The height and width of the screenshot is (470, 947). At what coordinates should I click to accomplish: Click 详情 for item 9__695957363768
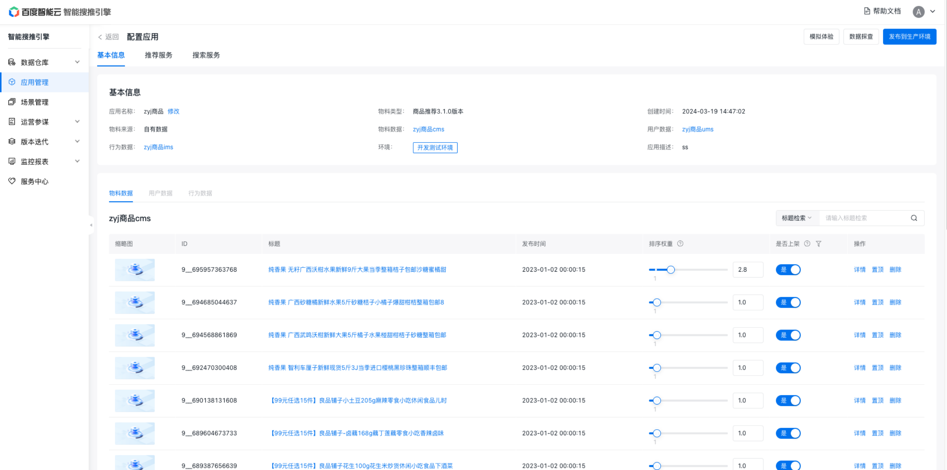[860, 269]
